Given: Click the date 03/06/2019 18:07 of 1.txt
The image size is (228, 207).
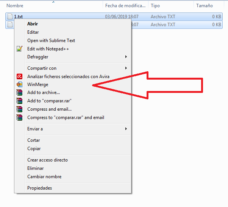Looking at the screenshot, I should [122, 17].
